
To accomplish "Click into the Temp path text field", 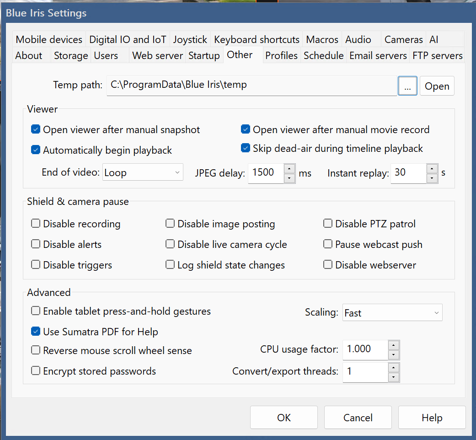I will pos(251,85).
